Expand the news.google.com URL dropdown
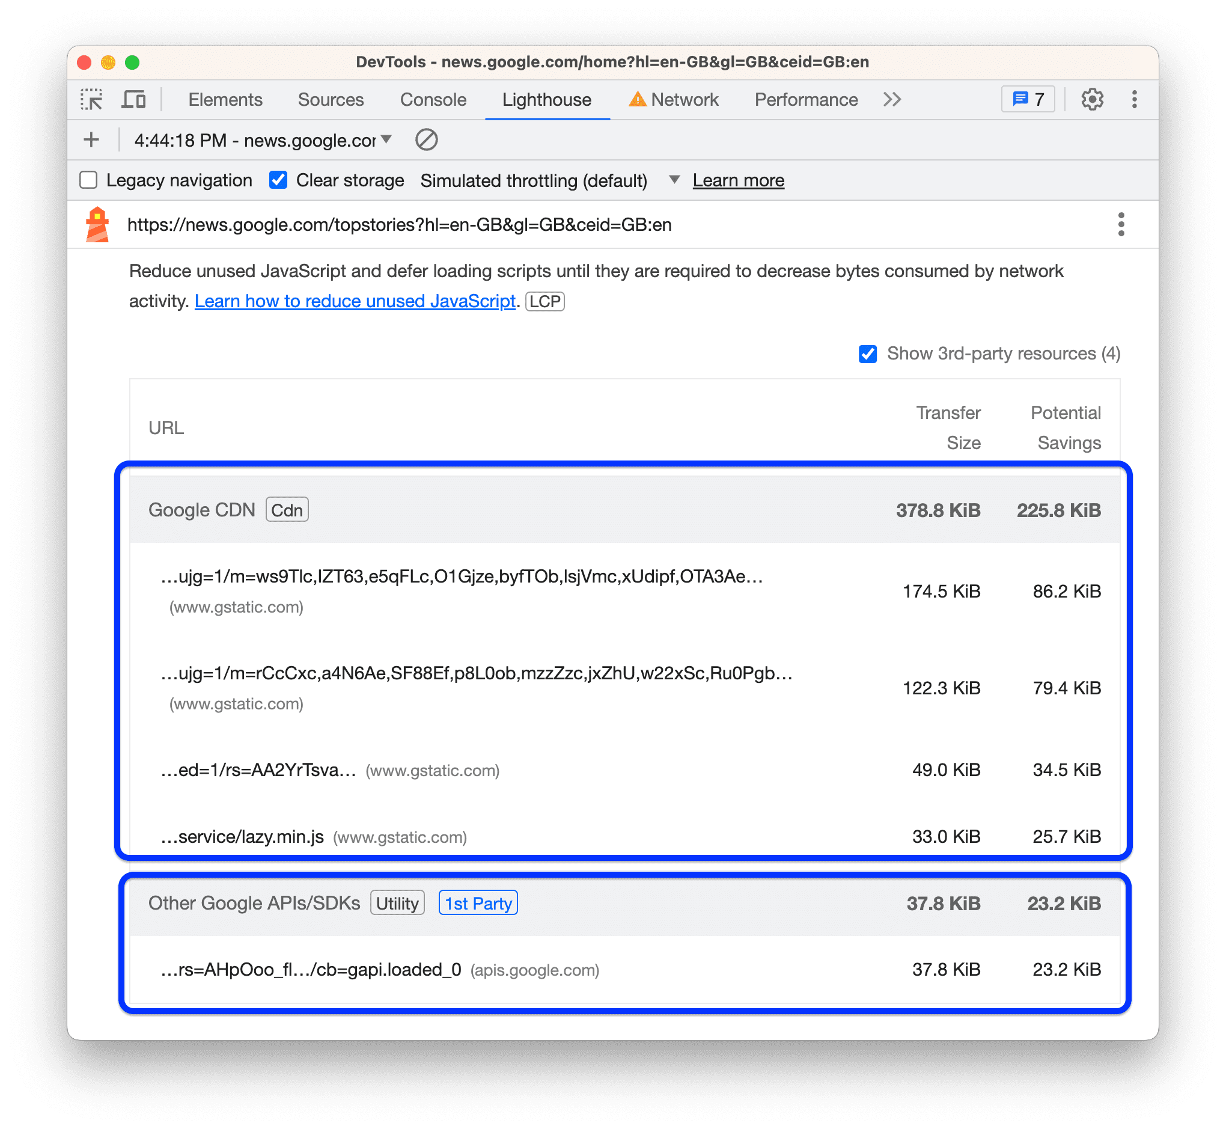1226x1129 pixels. [x=388, y=140]
